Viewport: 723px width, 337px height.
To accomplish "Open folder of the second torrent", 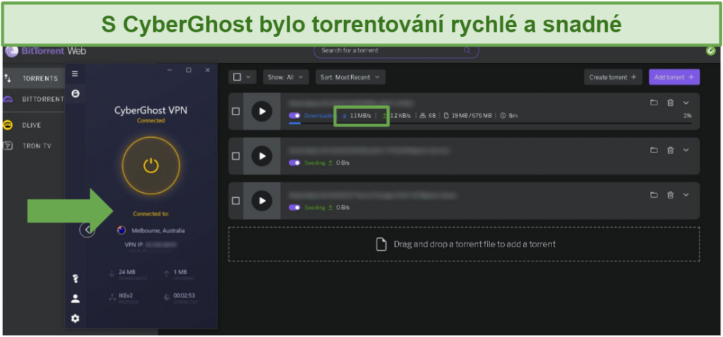I will (x=654, y=150).
